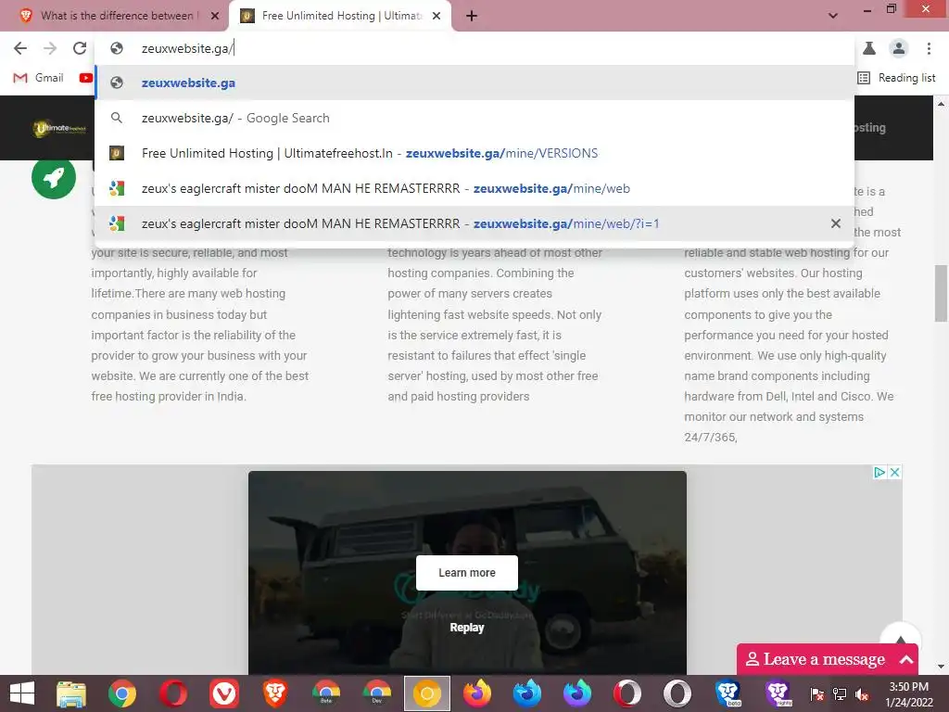Image resolution: width=949 pixels, height=712 pixels.
Task: Click the green rocket icon
Action: [54, 177]
